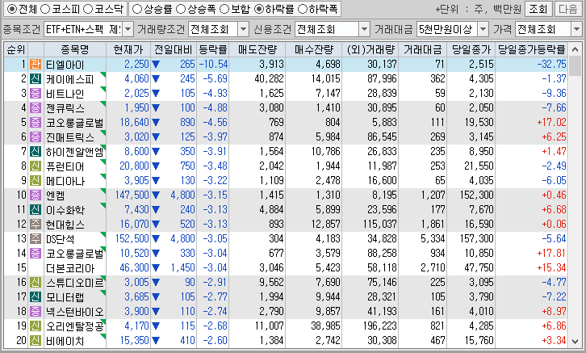Viewport: 586px width, 353px height.
Task: Select the 전체 market radio button
Action: pyautogui.click(x=12, y=9)
